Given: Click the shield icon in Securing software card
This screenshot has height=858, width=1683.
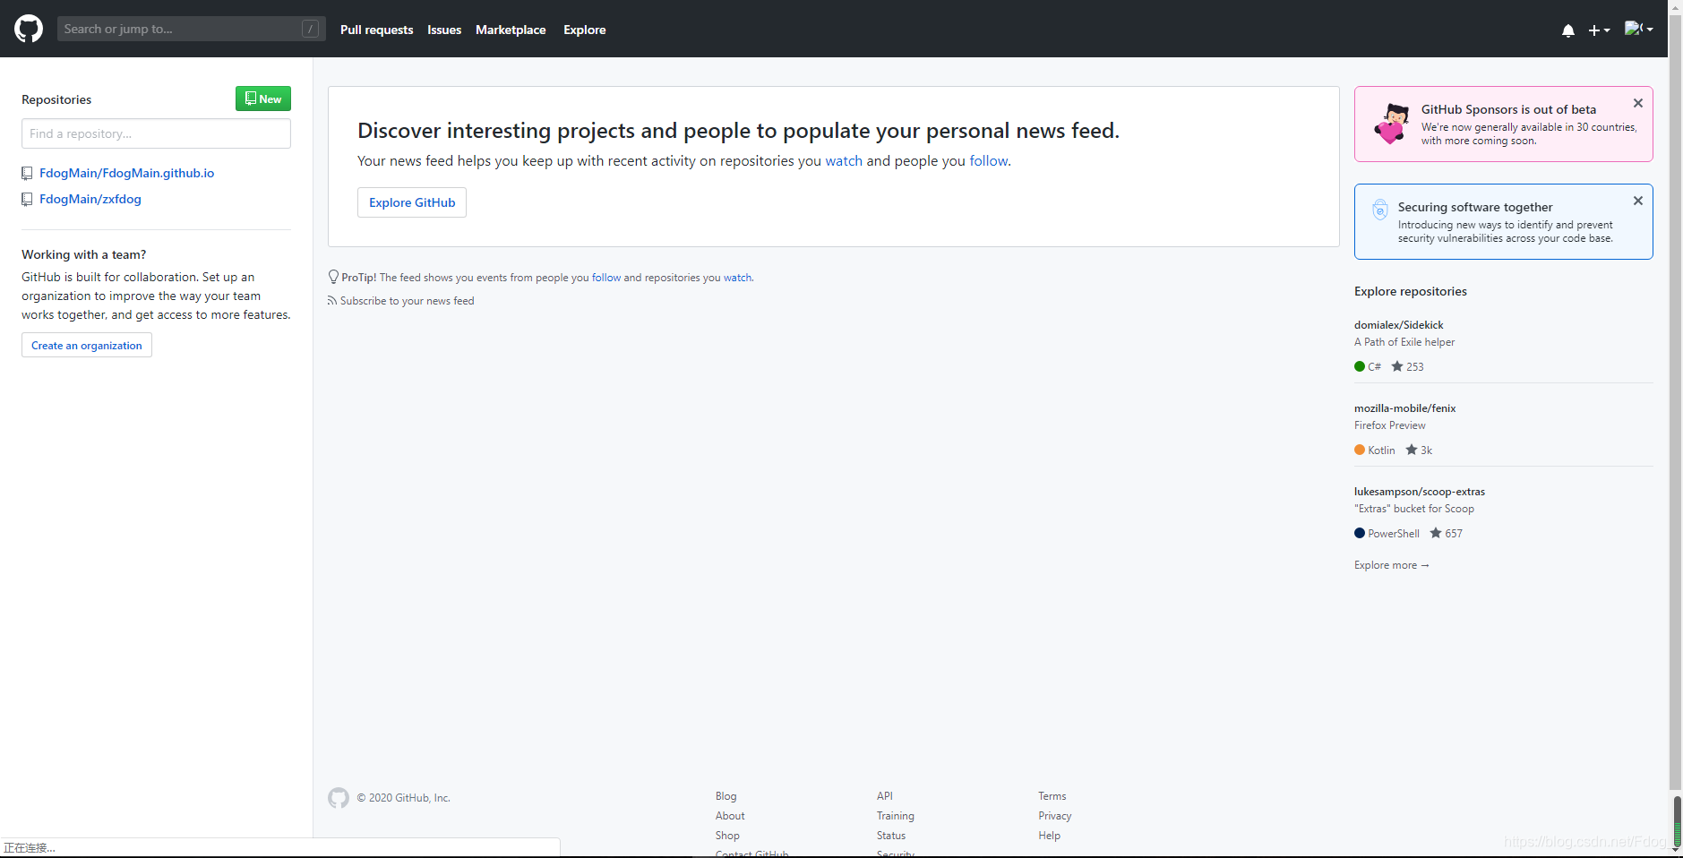Looking at the screenshot, I should [1380, 210].
